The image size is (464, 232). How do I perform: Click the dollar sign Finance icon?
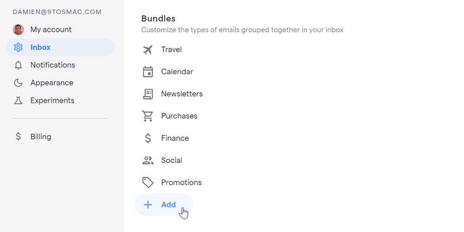(148, 138)
